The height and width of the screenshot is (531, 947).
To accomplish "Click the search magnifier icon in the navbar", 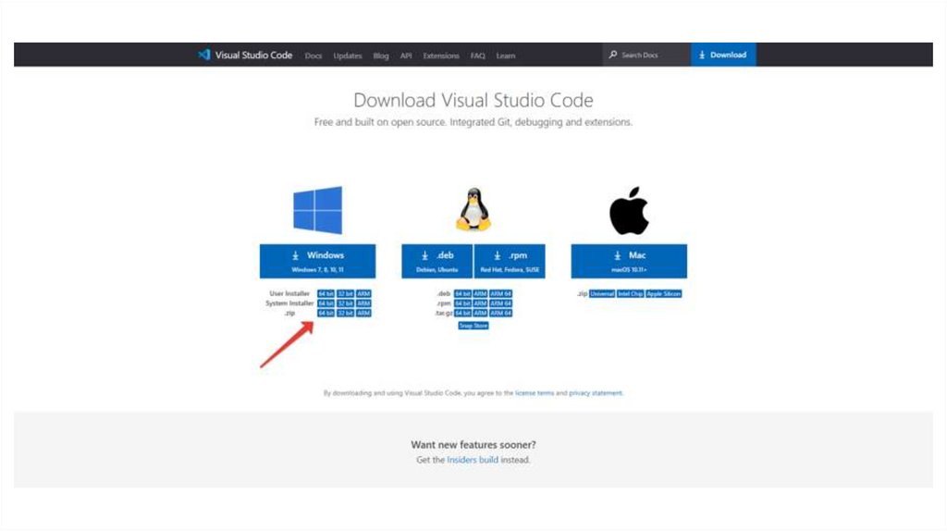I will [613, 55].
